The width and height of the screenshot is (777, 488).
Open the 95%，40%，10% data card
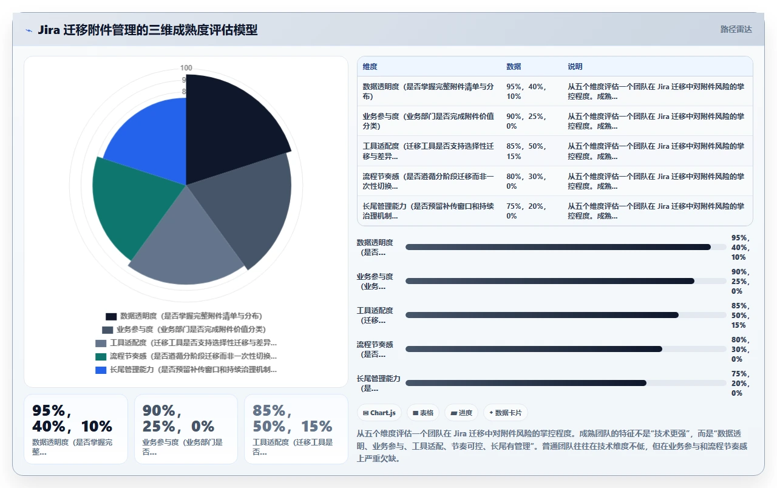76,429
